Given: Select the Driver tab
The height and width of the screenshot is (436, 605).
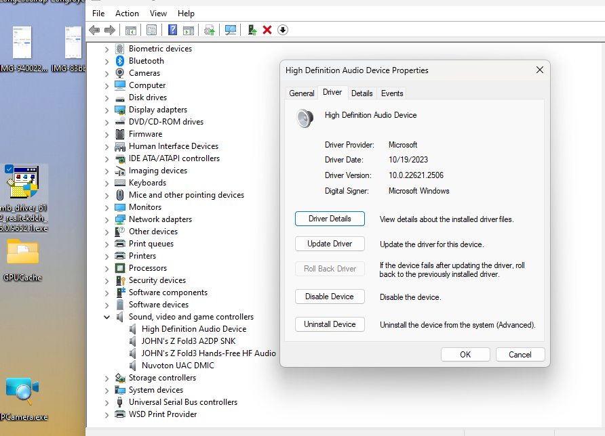Looking at the screenshot, I should (332, 93).
